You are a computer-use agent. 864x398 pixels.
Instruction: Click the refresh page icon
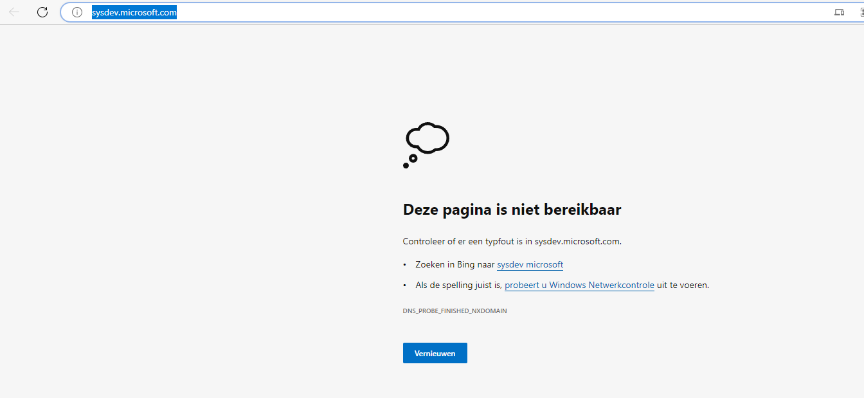point(42,12)
